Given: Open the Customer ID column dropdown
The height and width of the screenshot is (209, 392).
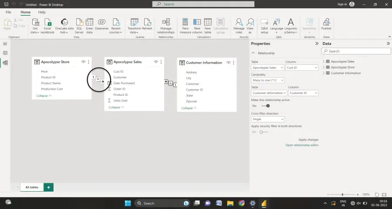Looking at the screenshot, I should point(303,93).
